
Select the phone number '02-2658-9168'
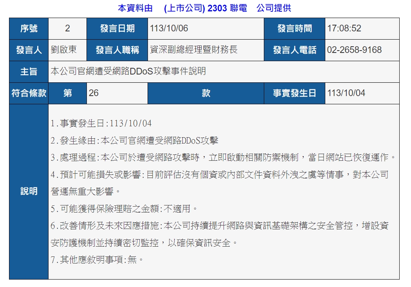[354, 50]
